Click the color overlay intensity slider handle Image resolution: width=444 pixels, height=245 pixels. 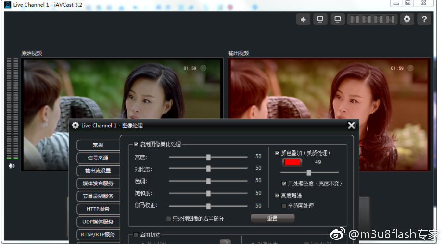(309, 172)
